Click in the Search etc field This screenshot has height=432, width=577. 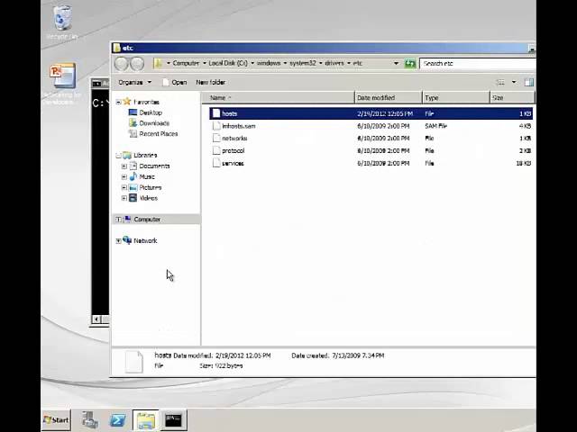[477, 64]
